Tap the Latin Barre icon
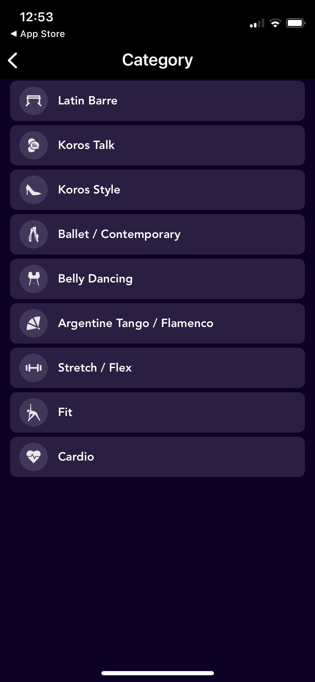 tap(34, 101)
